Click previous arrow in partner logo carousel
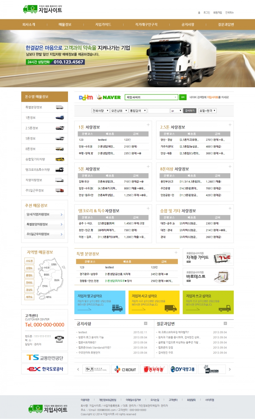This screenshot has width=255, height=419. [78, 369]
